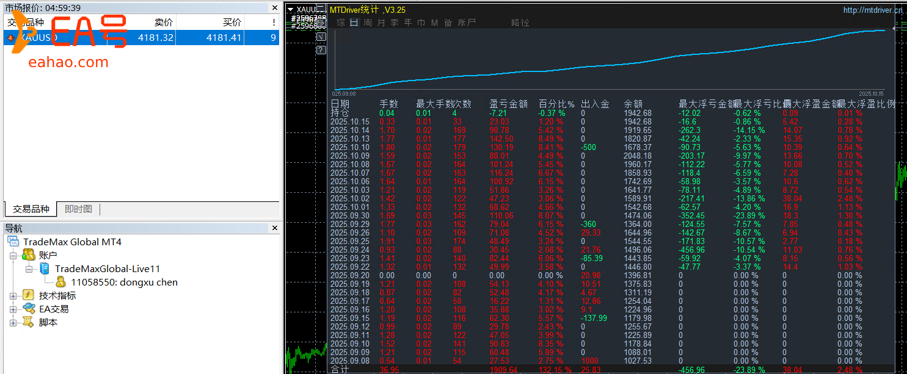Expand the 技术指标 tree node

13,295
